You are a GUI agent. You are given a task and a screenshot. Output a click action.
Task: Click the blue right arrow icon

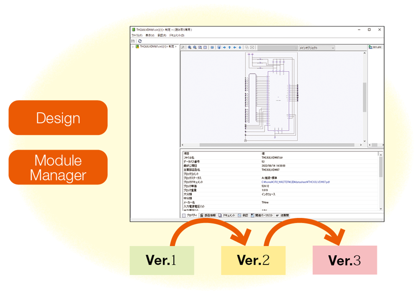(224, 48)
